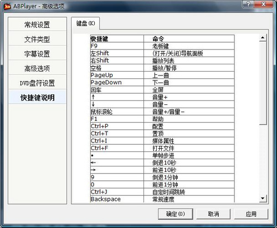Select the 9 shortcut cell

point(117,178)
